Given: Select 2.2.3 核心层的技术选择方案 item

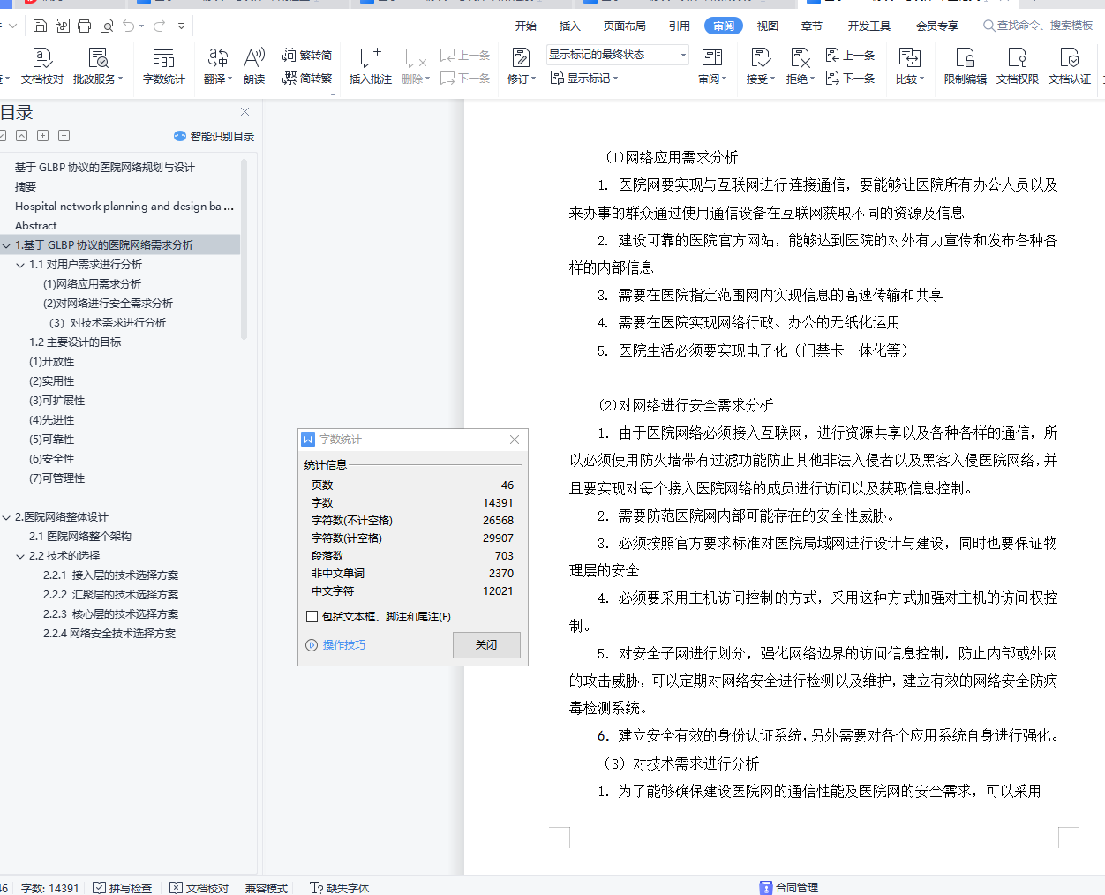Looking at the screenshot, I should [110, 614].
